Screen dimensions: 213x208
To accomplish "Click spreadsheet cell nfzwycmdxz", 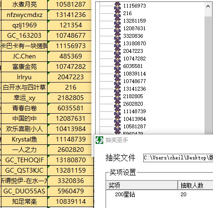I will 24,15.
